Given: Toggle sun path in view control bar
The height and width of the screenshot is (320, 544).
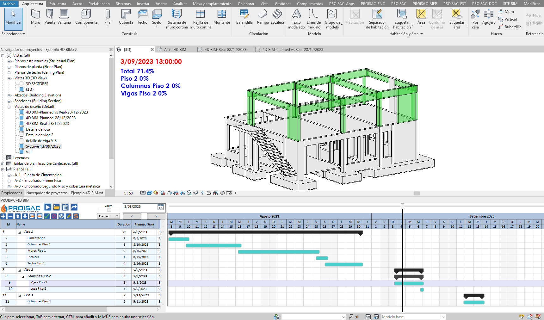Looking at the screenshot, I should [156, 193].
